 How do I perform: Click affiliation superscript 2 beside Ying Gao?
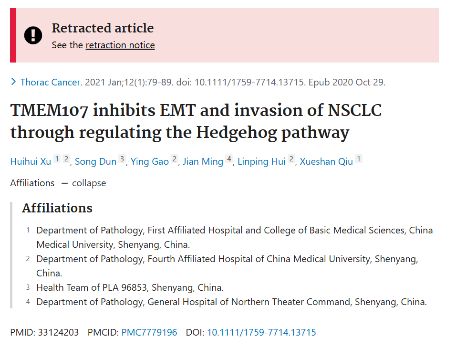pyautogui.click(x=175, y=159)
